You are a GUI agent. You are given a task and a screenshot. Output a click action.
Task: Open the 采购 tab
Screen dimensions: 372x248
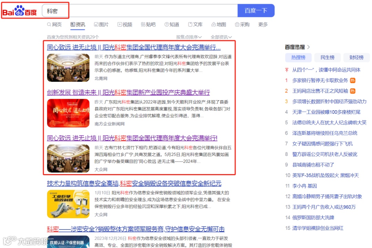(242, 24)
